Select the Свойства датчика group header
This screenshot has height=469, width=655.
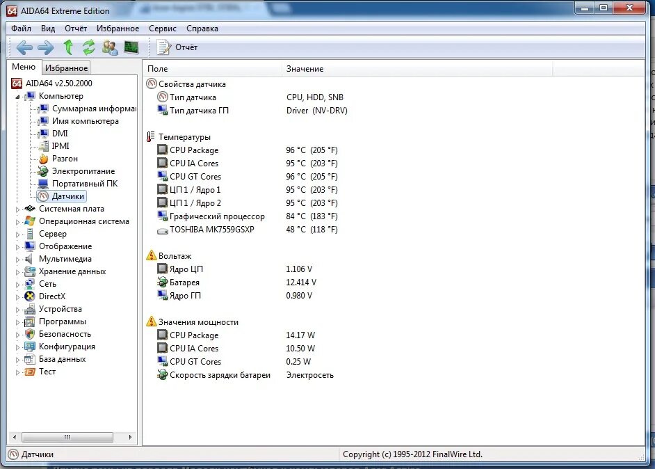pyautogui.click(x=186, y=84)
